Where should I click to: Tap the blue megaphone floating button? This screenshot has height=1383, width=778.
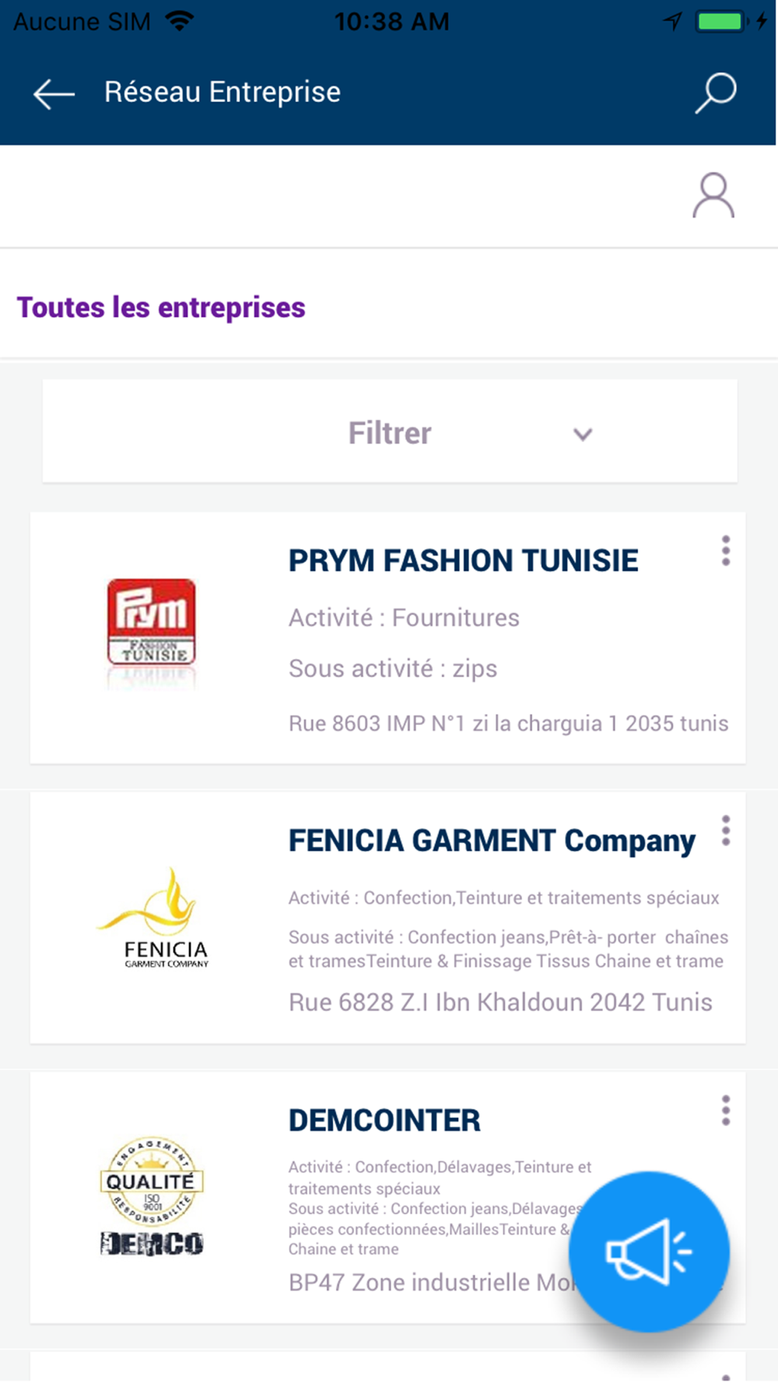click(x=649, y=1252)
